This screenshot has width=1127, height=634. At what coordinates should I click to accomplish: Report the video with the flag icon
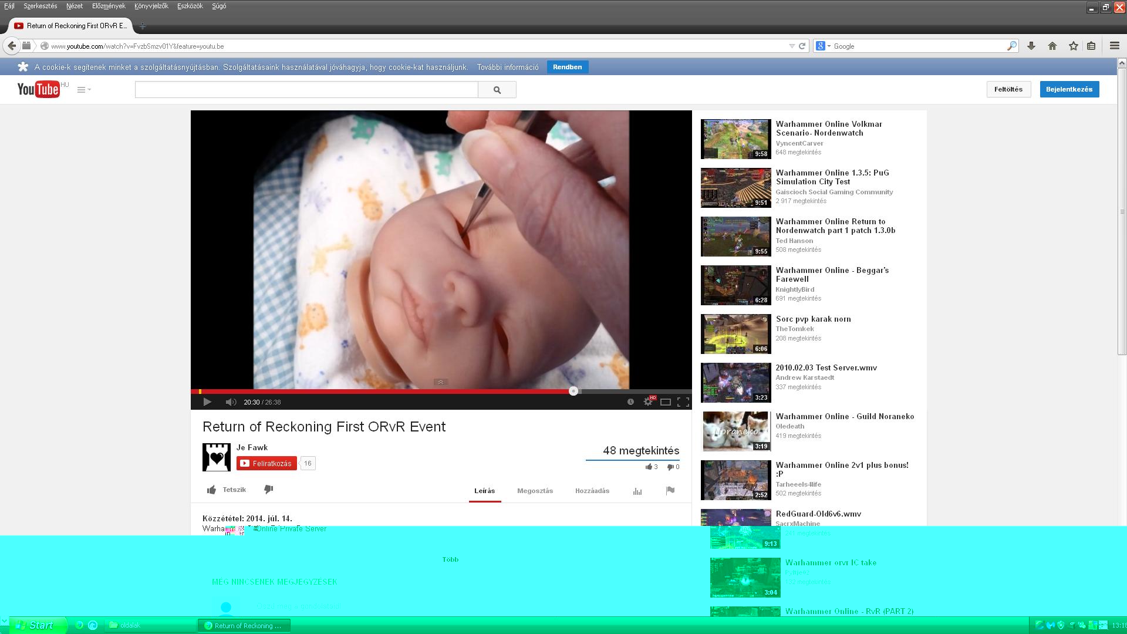click(x=670, y=490)
